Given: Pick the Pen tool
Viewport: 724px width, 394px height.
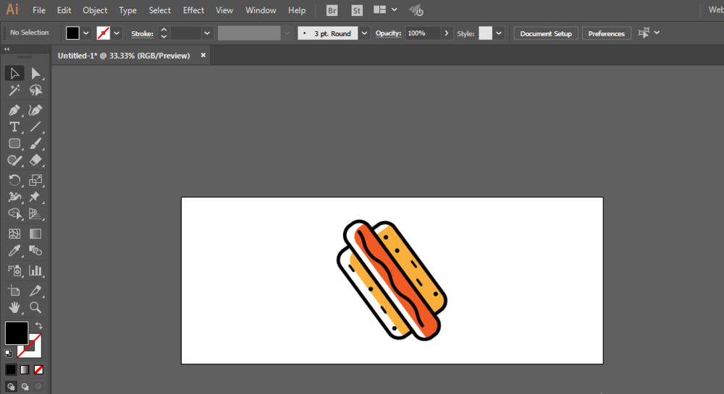Looking at the screenshot, I should (x=14, y=110).
